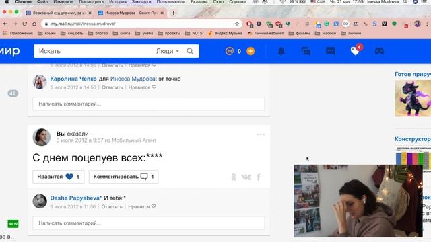Expand the блогер bookmarks folder
This screenshot has height=242, width=431.
coord(98,33)
